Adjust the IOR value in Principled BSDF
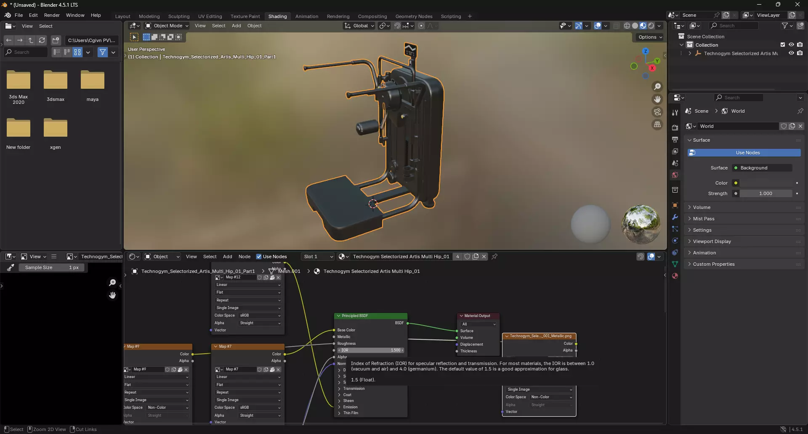Viewport: 808px width, 434px height. (370, 350)
